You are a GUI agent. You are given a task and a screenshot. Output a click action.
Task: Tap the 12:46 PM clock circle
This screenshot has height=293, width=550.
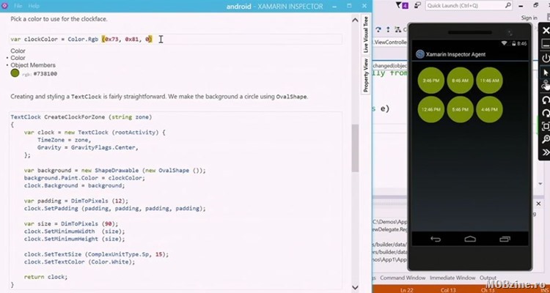click(x=431, y=109)
